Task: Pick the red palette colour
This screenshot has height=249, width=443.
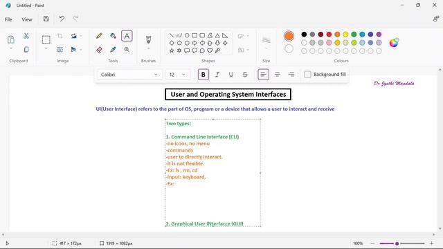Action: click(329, 35)
